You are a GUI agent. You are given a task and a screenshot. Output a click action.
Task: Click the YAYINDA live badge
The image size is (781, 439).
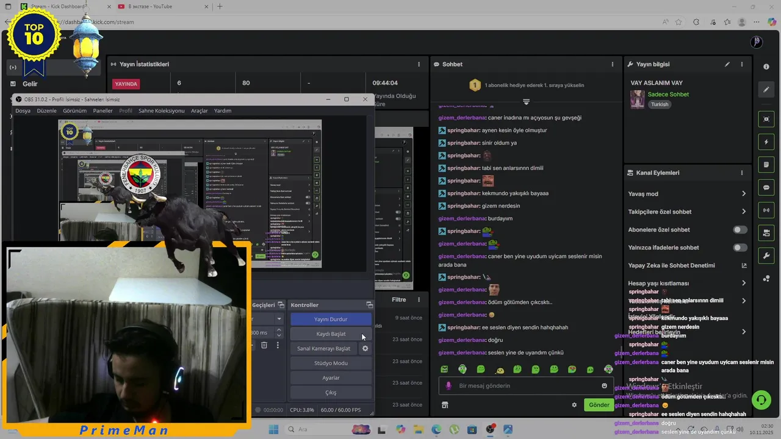pos(126,84)
